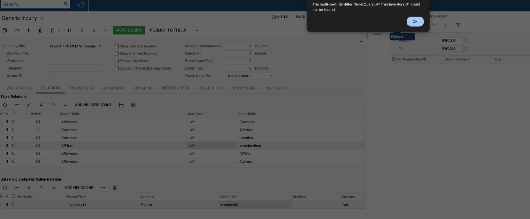
Task: Fit columns in the Table Relations grid
Action: click(x=121, y=105)
